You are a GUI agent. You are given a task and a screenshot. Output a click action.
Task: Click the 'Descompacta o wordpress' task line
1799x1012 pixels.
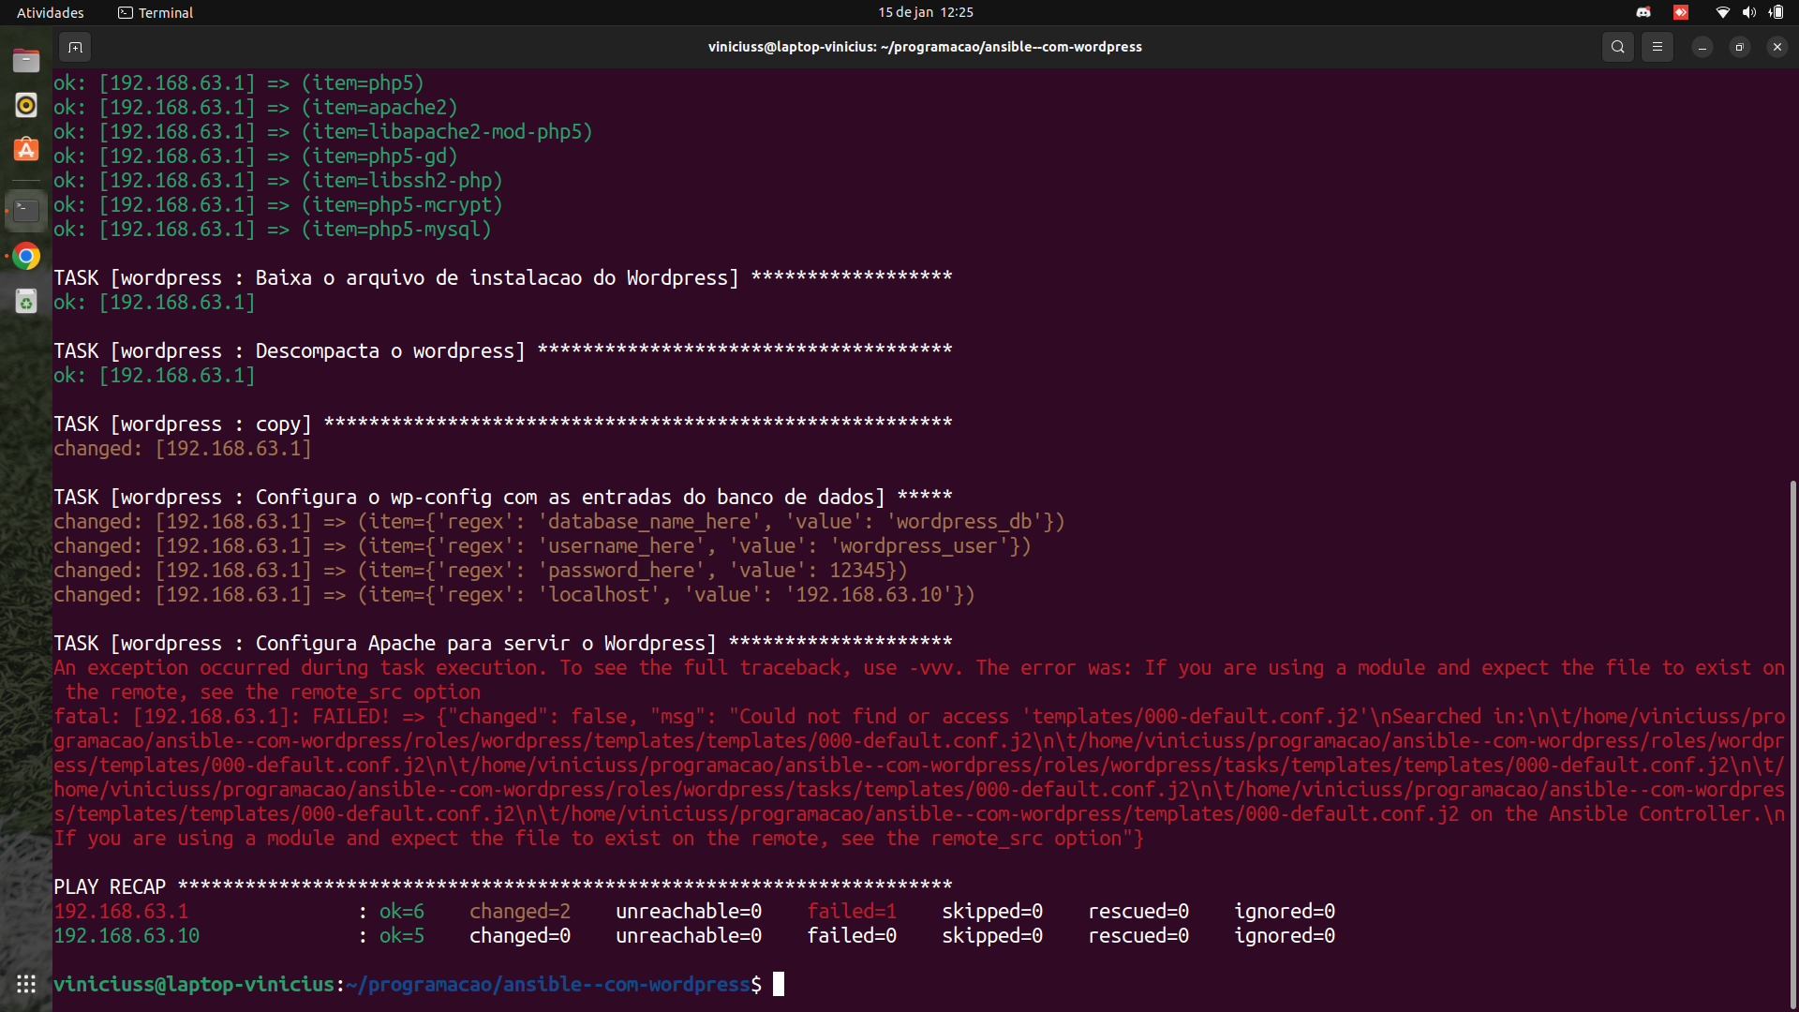coord(503,351)
